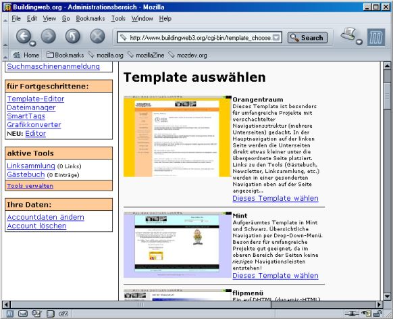This screenshot has height=319, width=393.
Task: Open the Print button options dropdown arrow
Action: click(x=359, y=42)
